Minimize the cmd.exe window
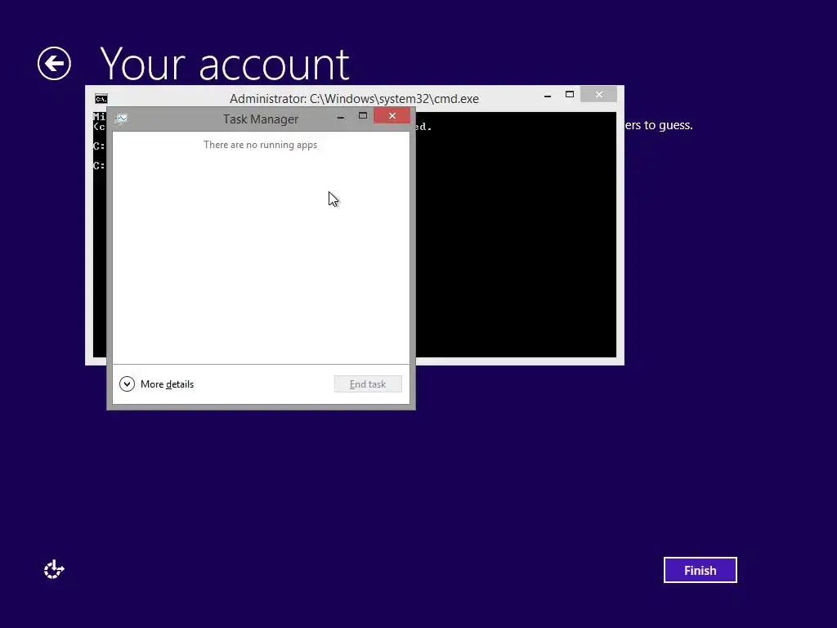This screenshot has height=628, width=837. pos(547,96)
